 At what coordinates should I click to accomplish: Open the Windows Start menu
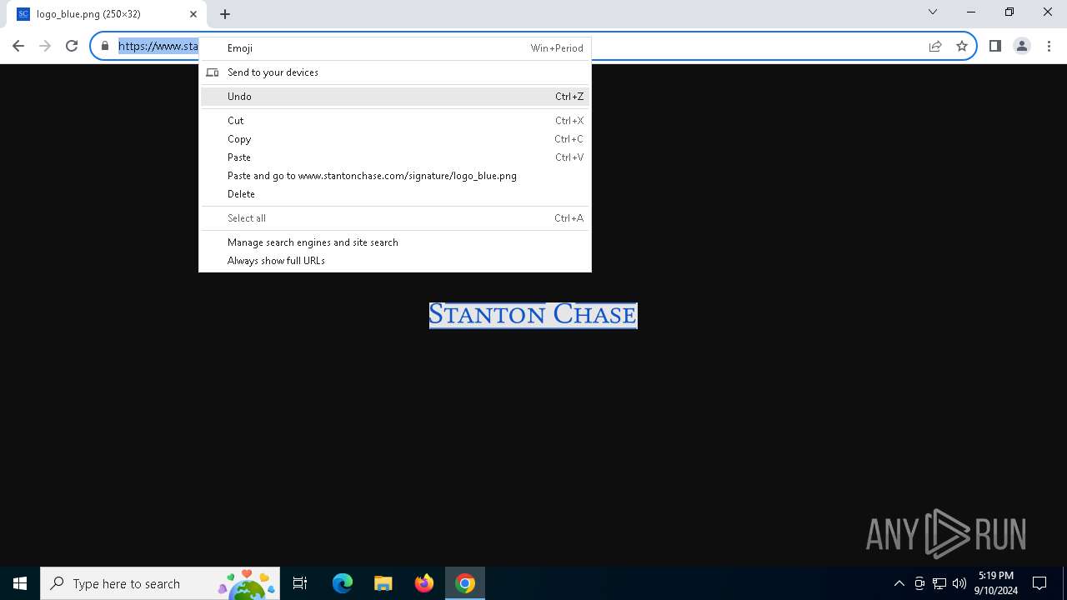click(x=20, y=583)
